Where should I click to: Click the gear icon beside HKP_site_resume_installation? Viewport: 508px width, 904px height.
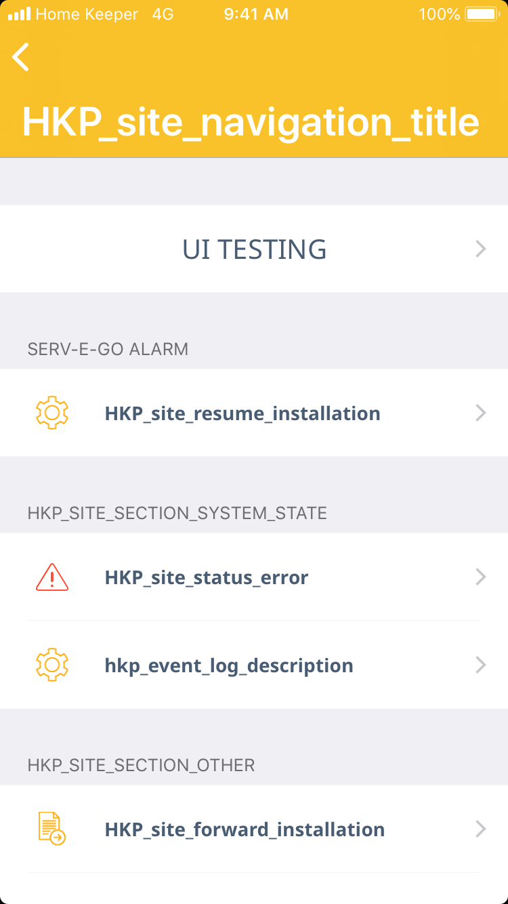tap(52, 413)
